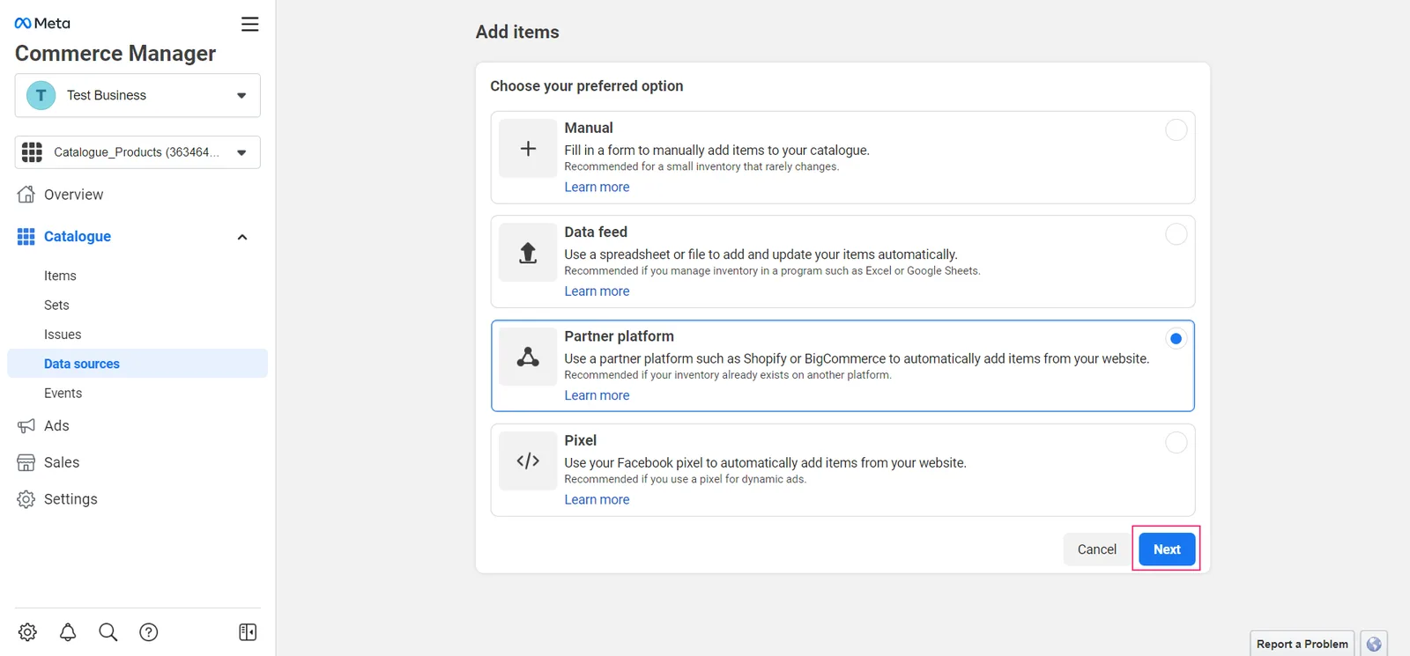The height and width of the screenshot is (656, 1410).
Task: Click the Sales menu label
Action: 62,463
